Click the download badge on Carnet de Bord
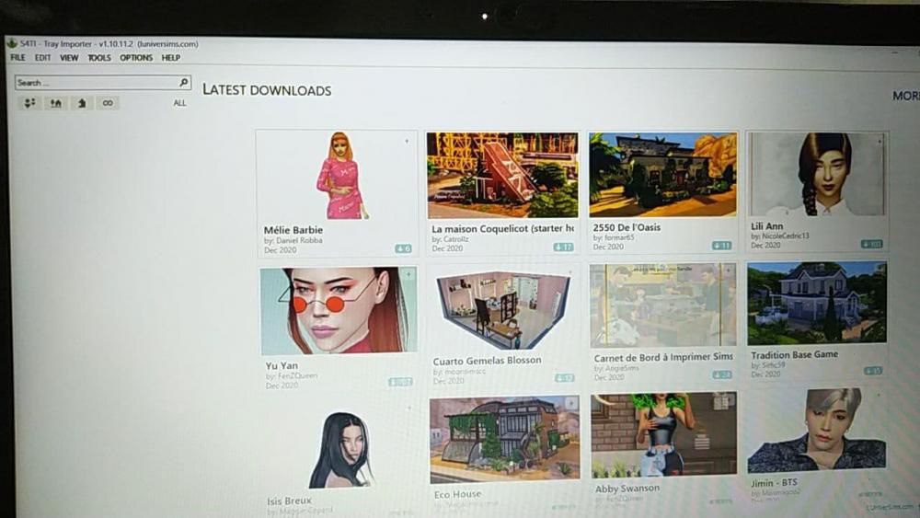 [722, 374]
